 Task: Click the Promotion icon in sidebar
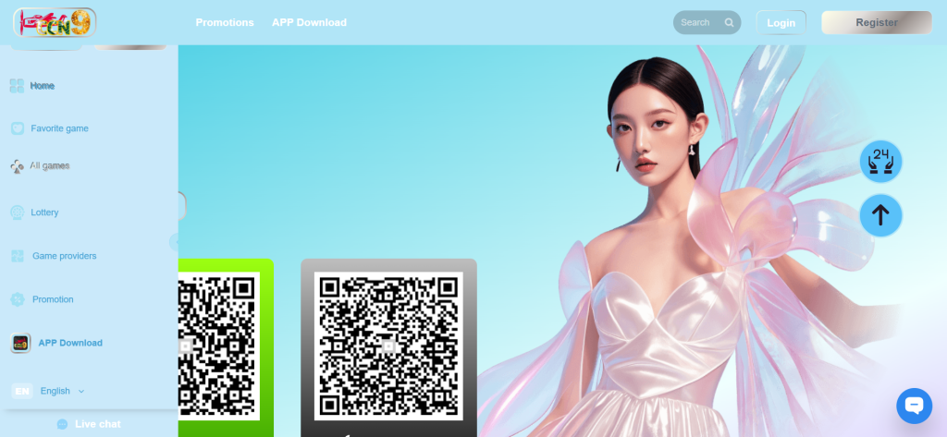pos(17,299)
